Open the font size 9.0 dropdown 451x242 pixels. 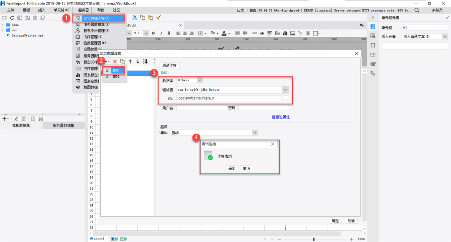[x=146, y=33]
